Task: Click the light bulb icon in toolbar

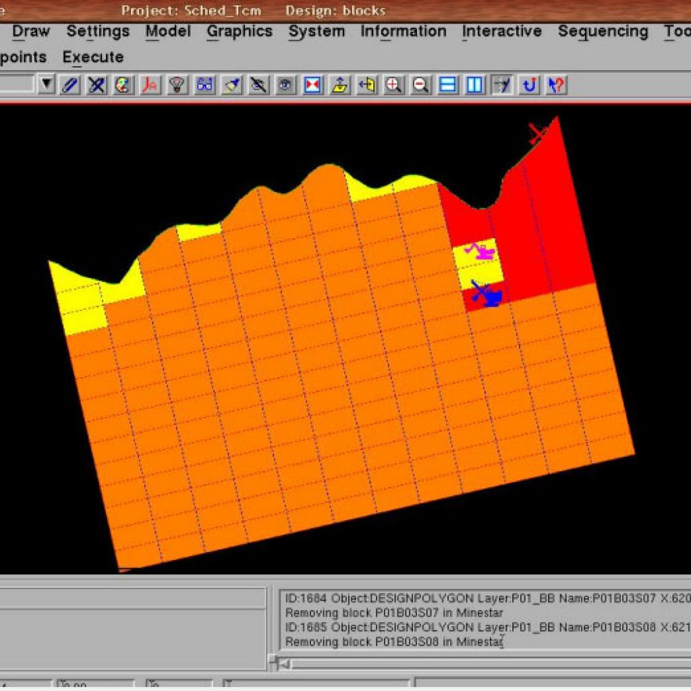Action: click(x=177, y=85)
